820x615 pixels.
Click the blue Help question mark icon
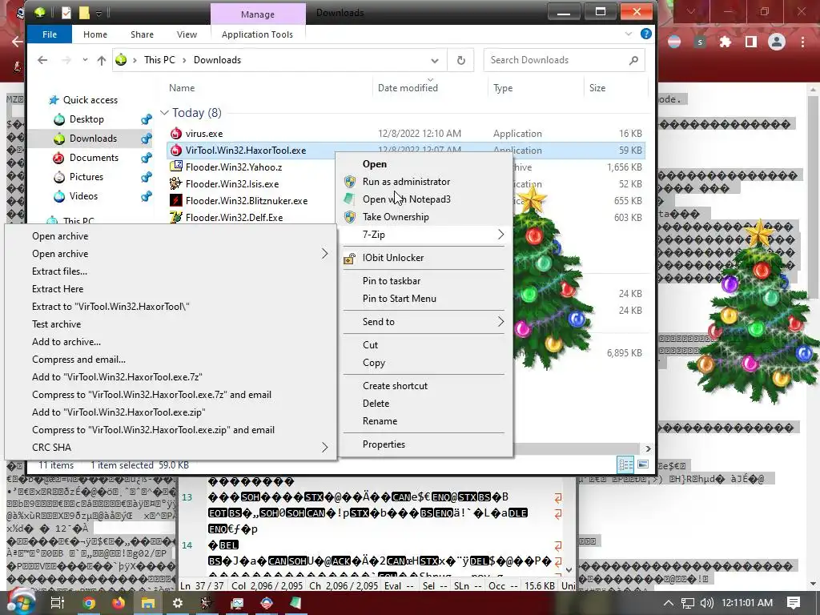point(646,34)
